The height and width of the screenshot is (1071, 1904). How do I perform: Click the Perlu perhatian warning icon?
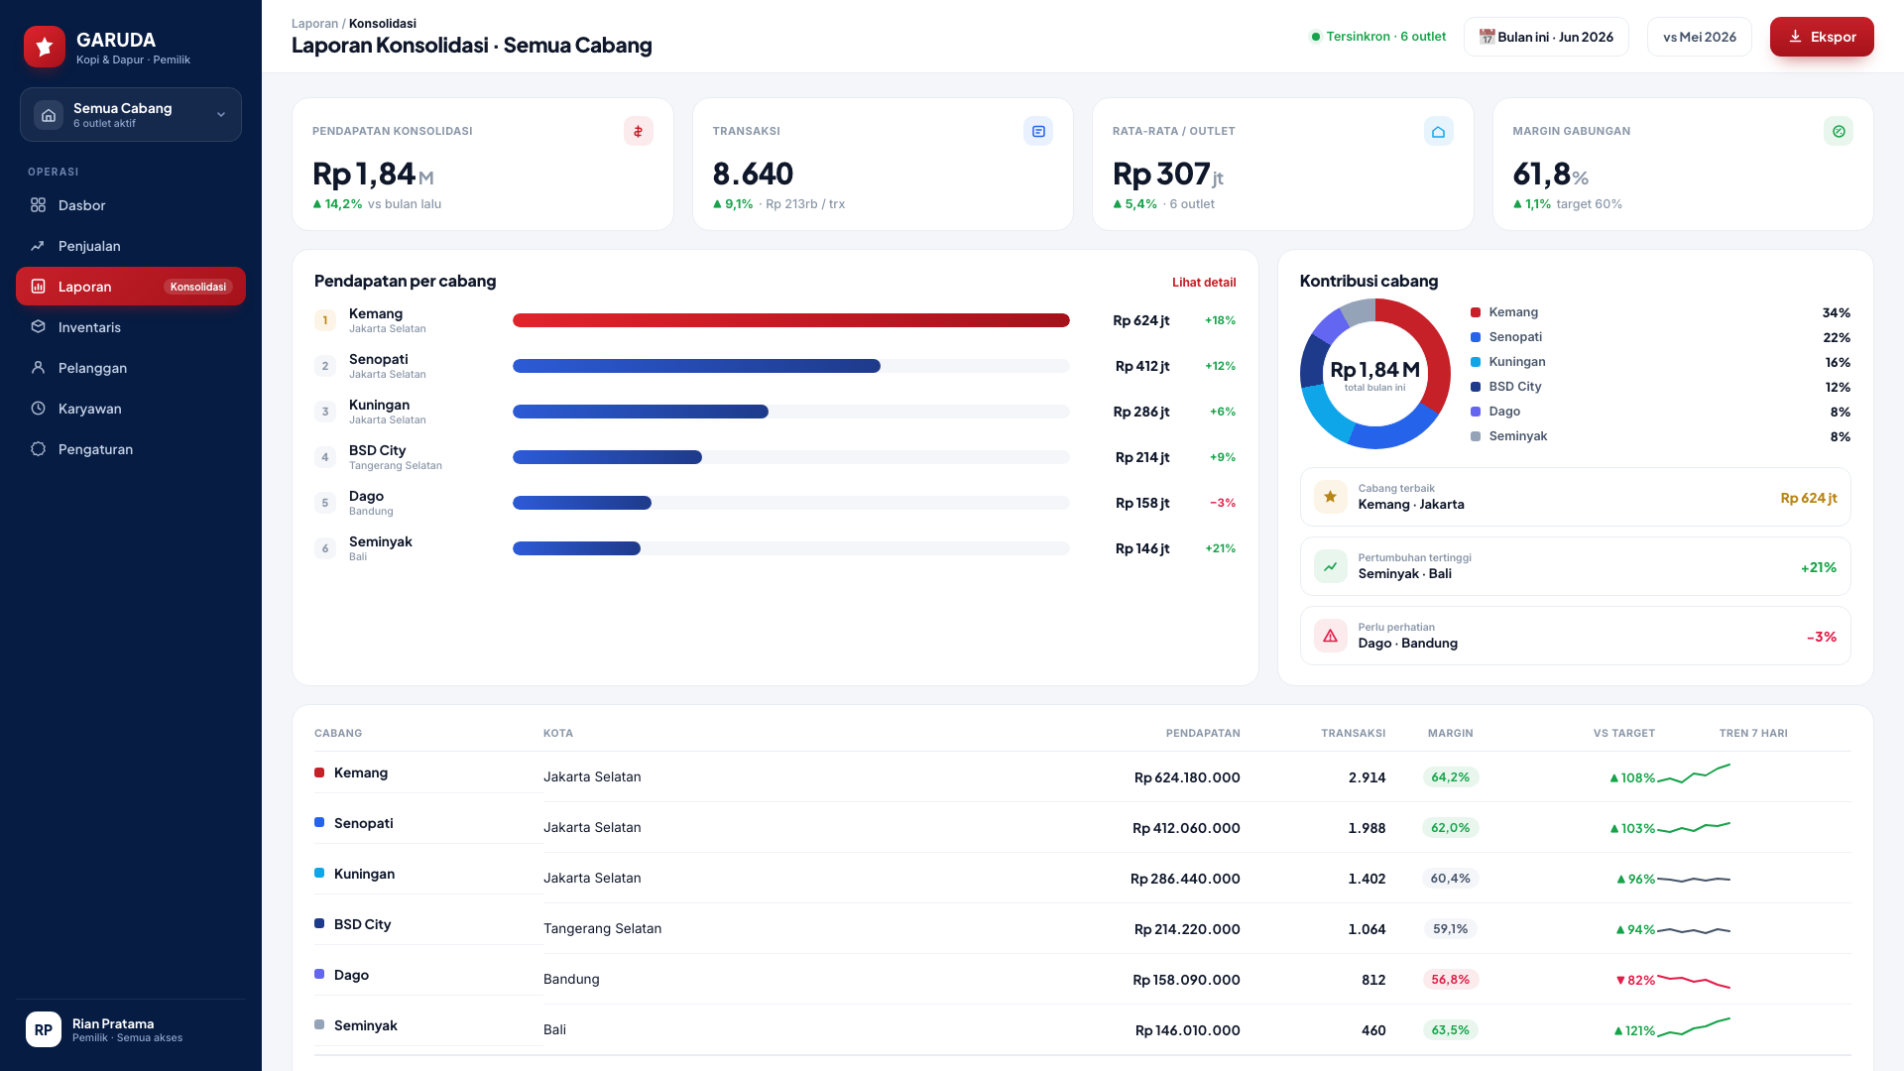click(x=1331, y=636)
